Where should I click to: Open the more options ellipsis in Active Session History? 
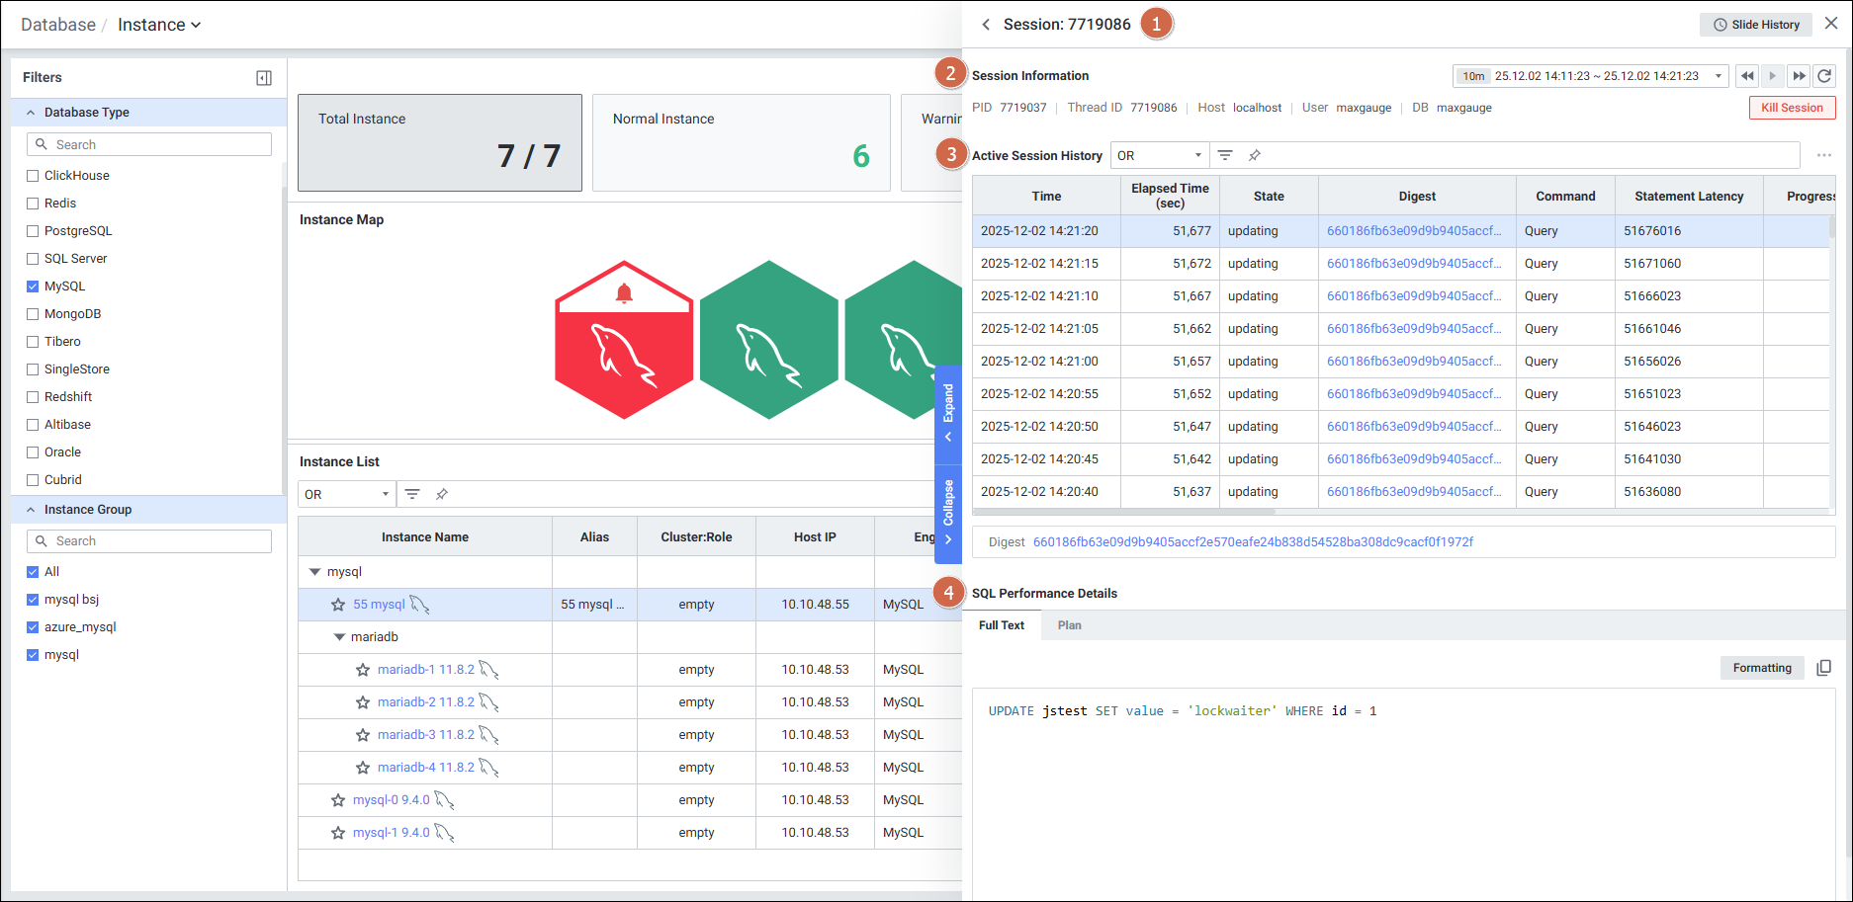tap(1823, 155)
